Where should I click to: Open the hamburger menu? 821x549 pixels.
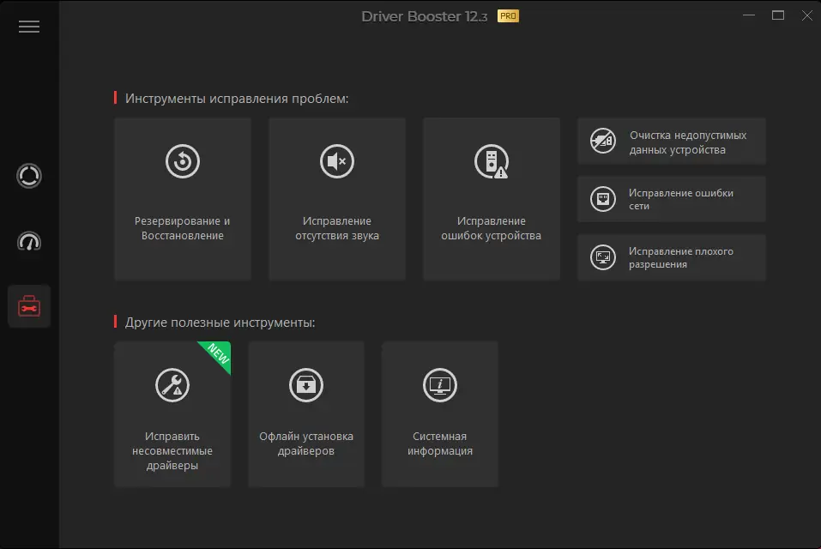coord(29,27)
